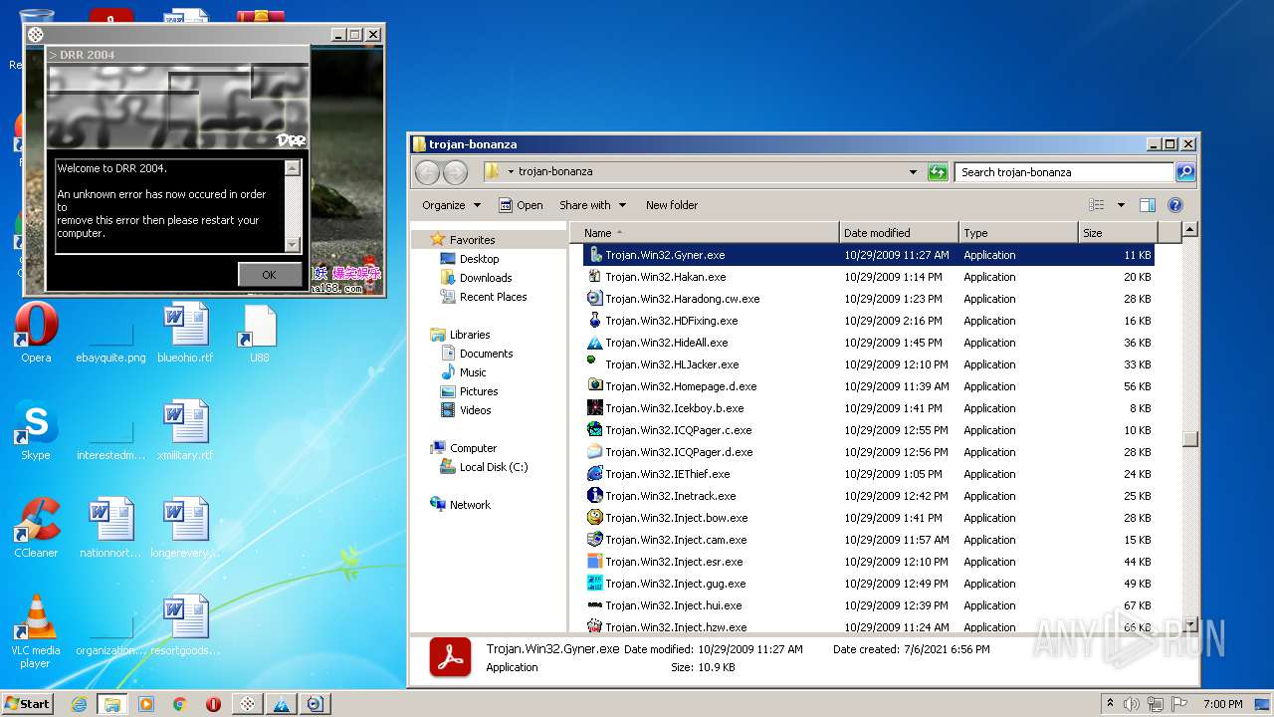
Task: Click Search trojan-bonanza input field
Action: pyautogui.click(x=1064, y=172)
